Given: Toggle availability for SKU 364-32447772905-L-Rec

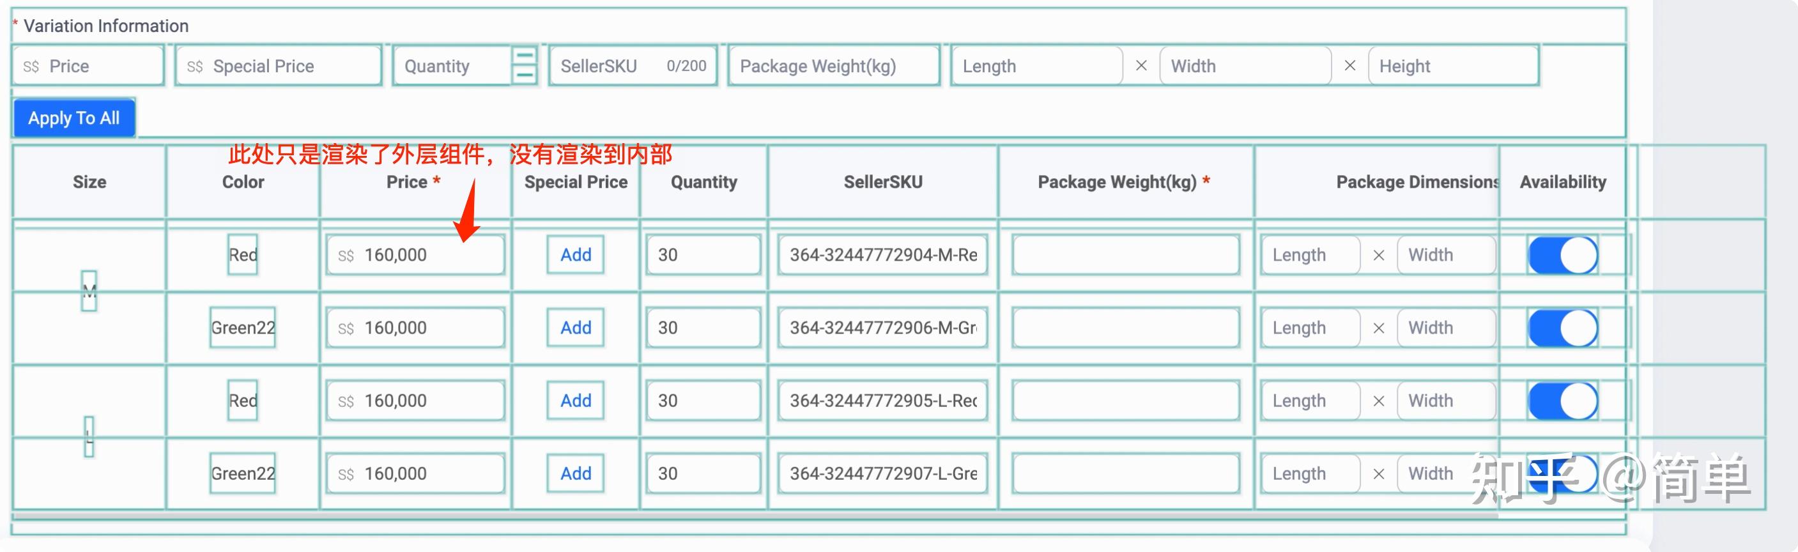Looking at the screenshot, I should [1563, 401].
